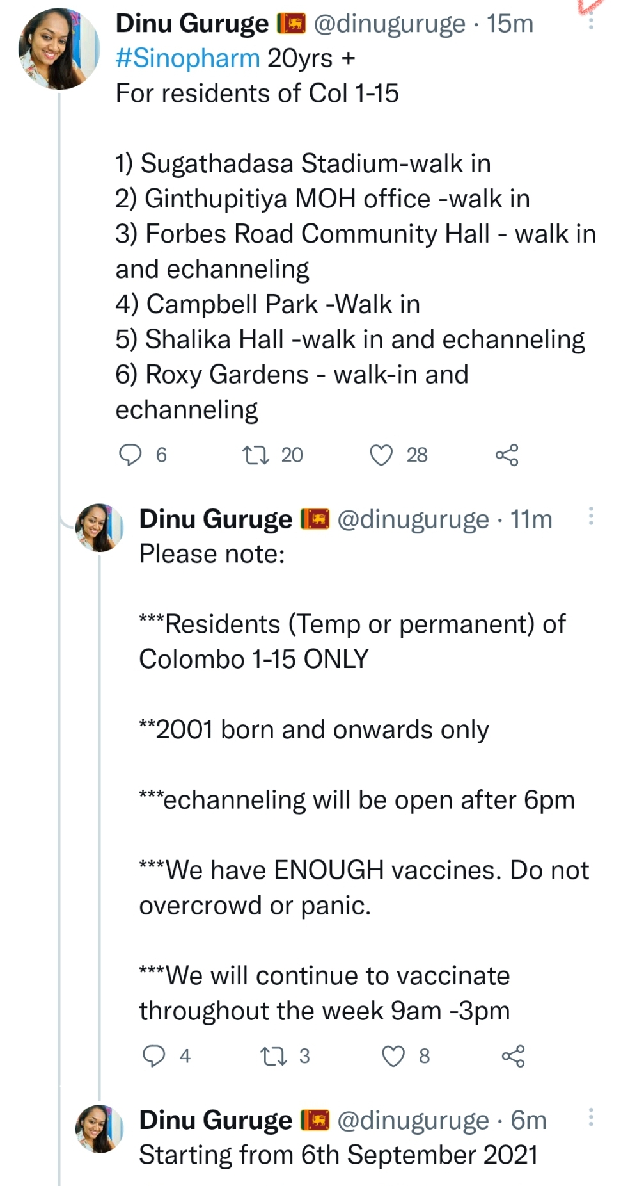621x1186 pixels.
Task: Tap Dinu Guruge avatar on first tweet
Action: click(x=59, y=49)
